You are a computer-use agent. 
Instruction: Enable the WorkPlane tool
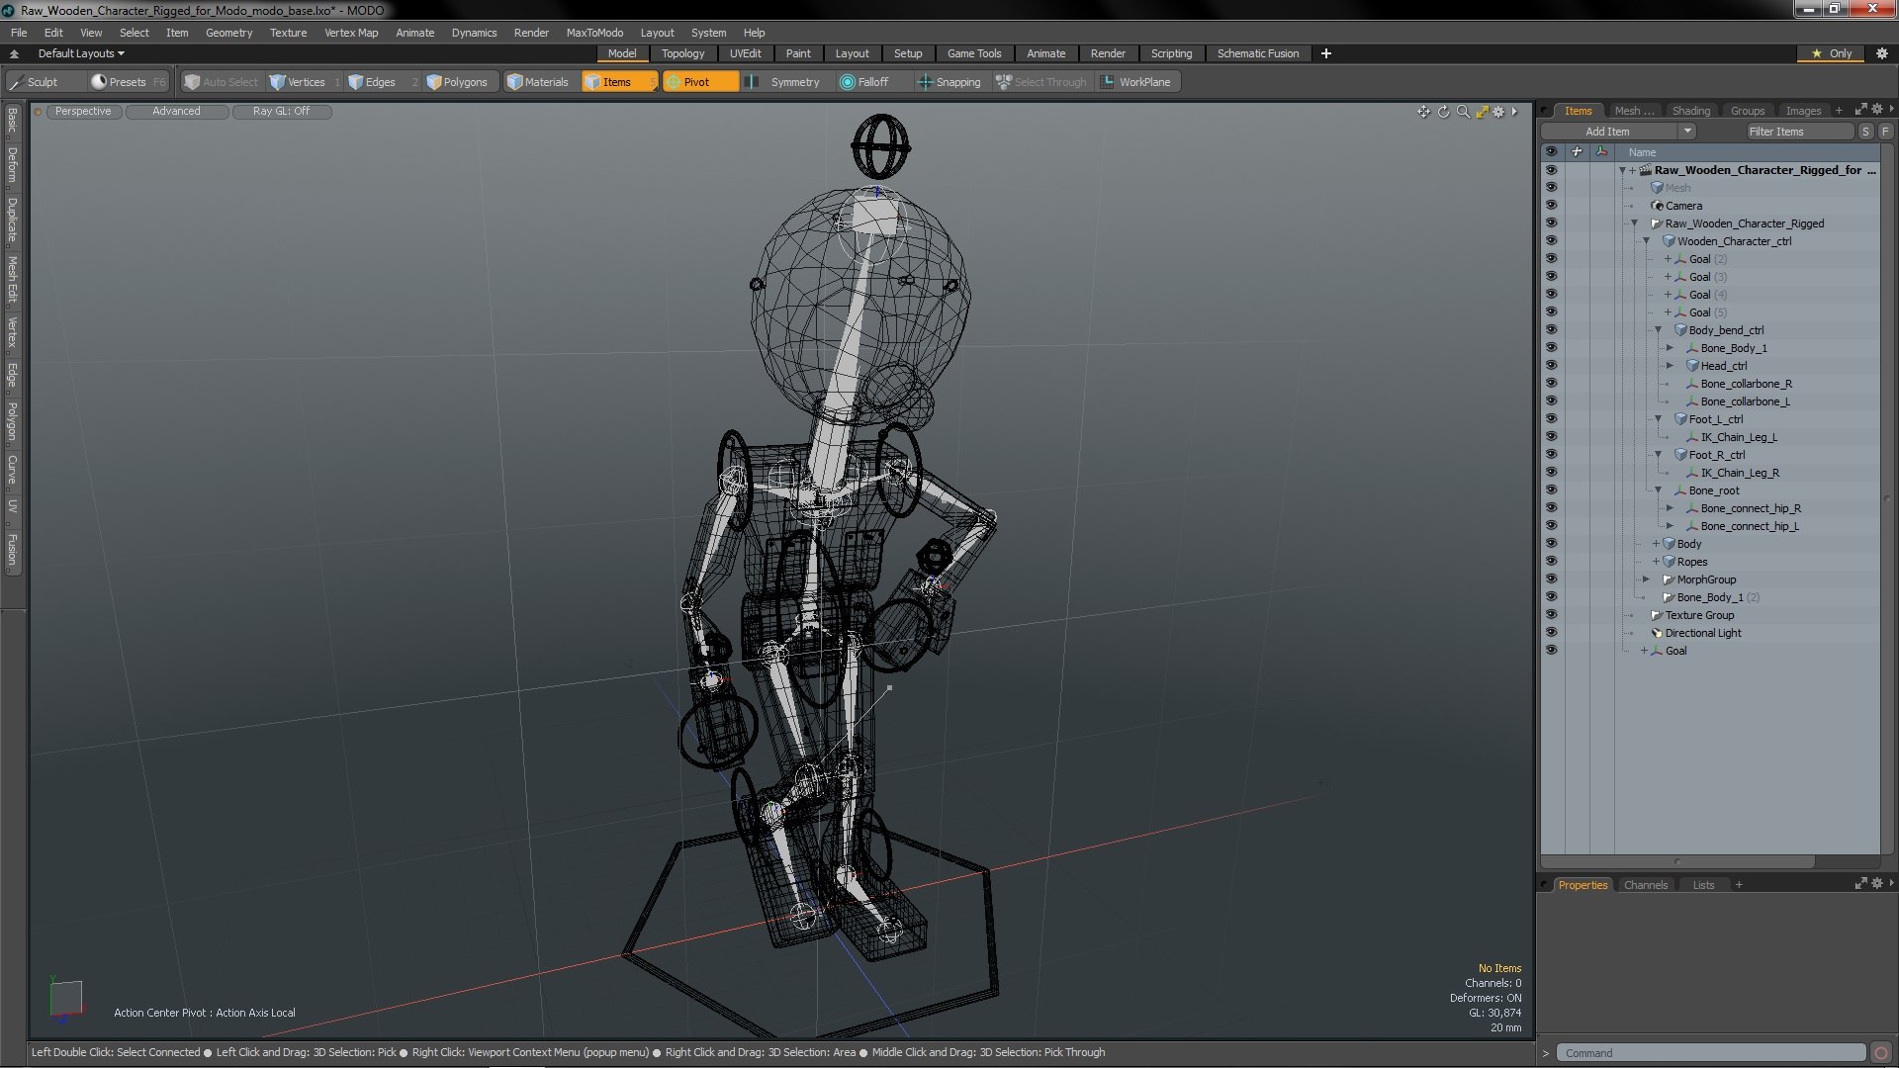[1135, 82]
